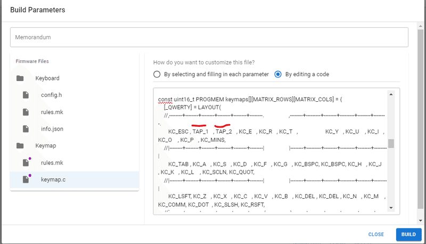Click the code editor scrollbar thumb
This screenshot has width=426, height=244.
tap(391, 143)
